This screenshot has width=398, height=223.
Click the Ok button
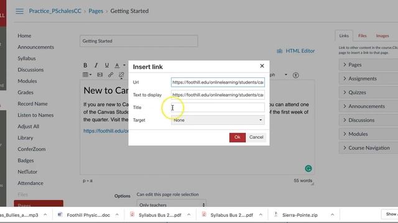(238, 138)
